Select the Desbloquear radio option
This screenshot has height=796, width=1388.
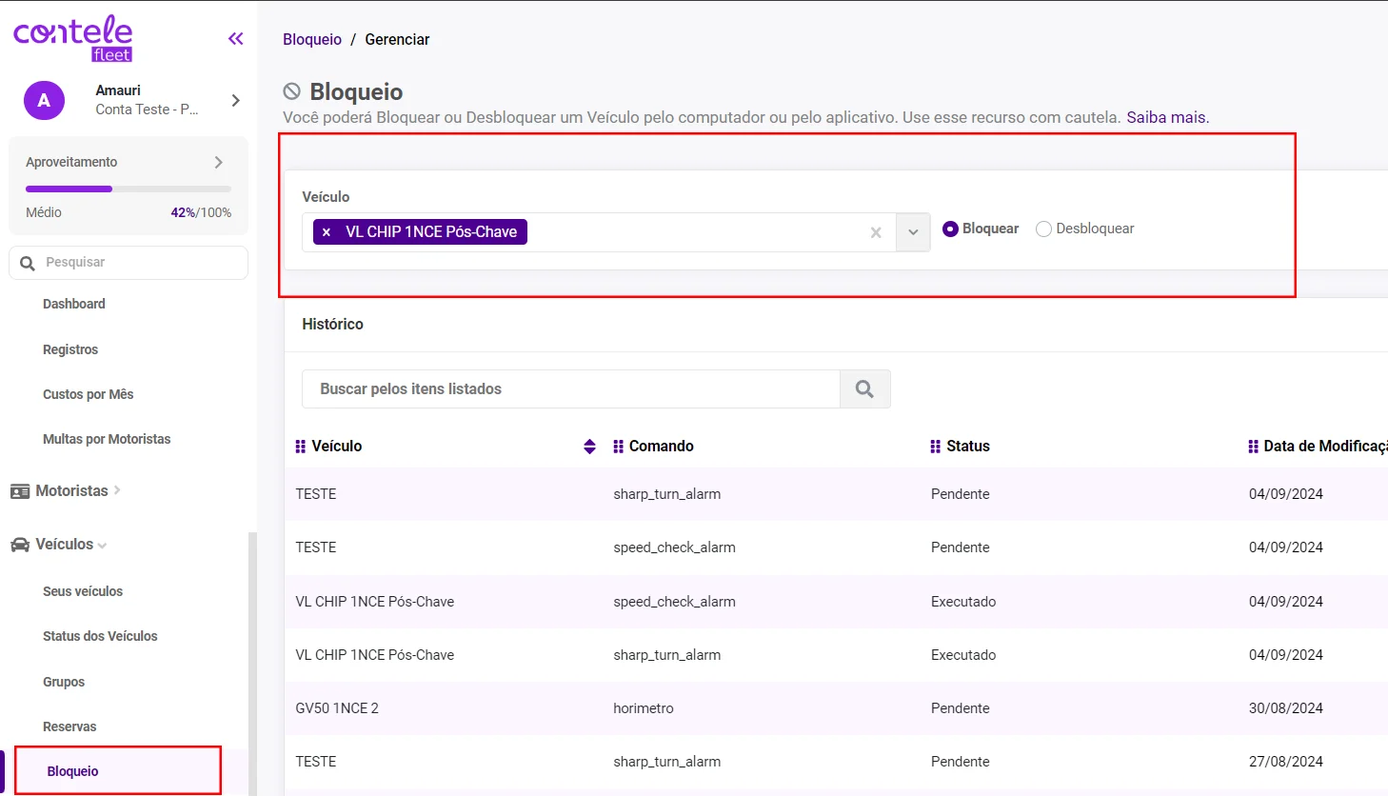1043,229
